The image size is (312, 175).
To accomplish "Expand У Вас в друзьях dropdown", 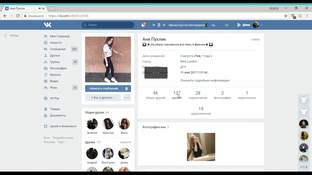I will tap(103, 98).
